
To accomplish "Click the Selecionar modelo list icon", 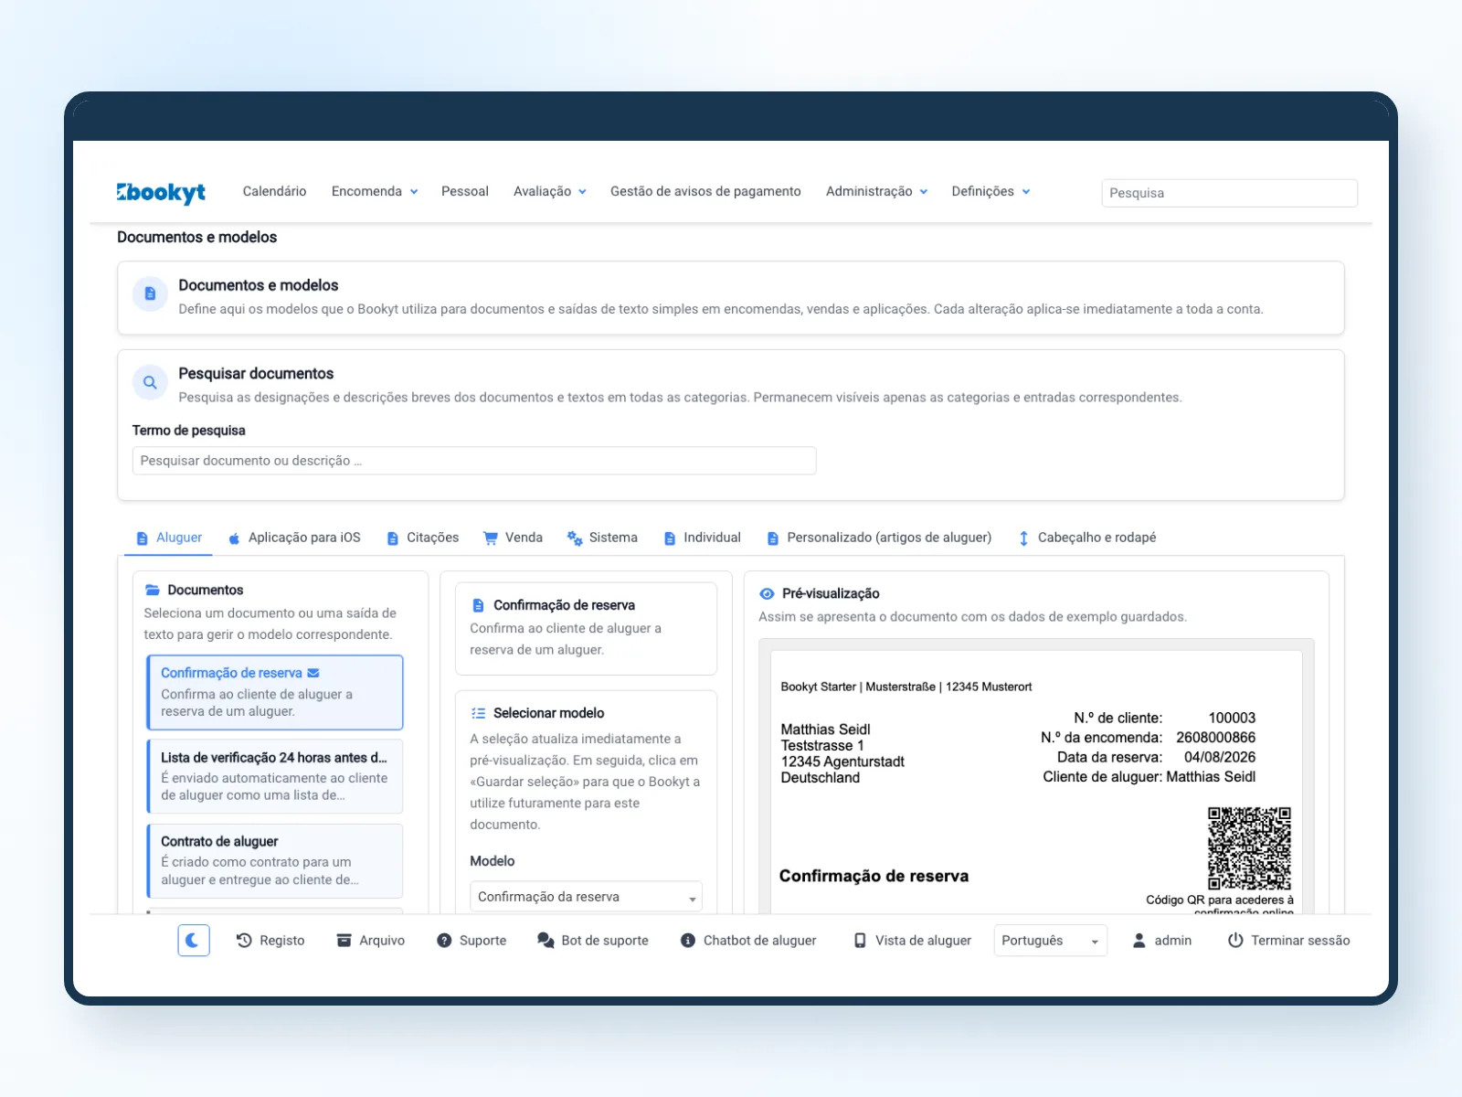I will [x=478, y=713].
